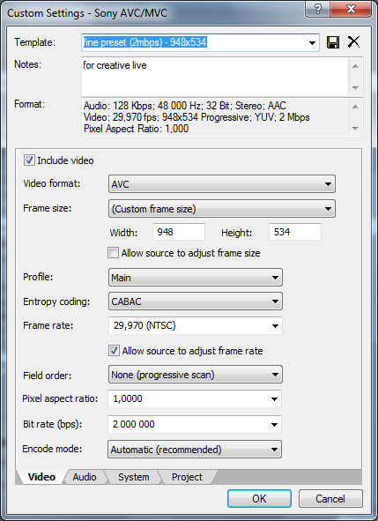
Task: Disable Allow source to adjust frame rate
Action: click(x=114, y=351)
